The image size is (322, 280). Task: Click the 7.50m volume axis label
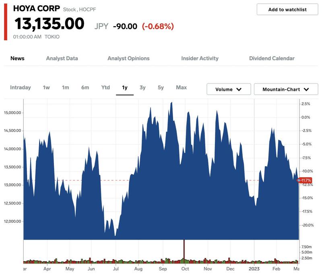tap(307, 247)
